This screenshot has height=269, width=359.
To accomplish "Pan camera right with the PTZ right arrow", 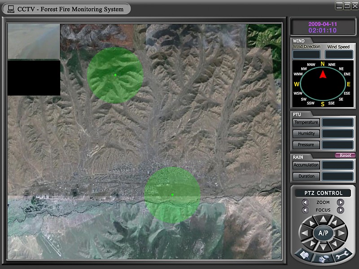I will coord(342,233).
